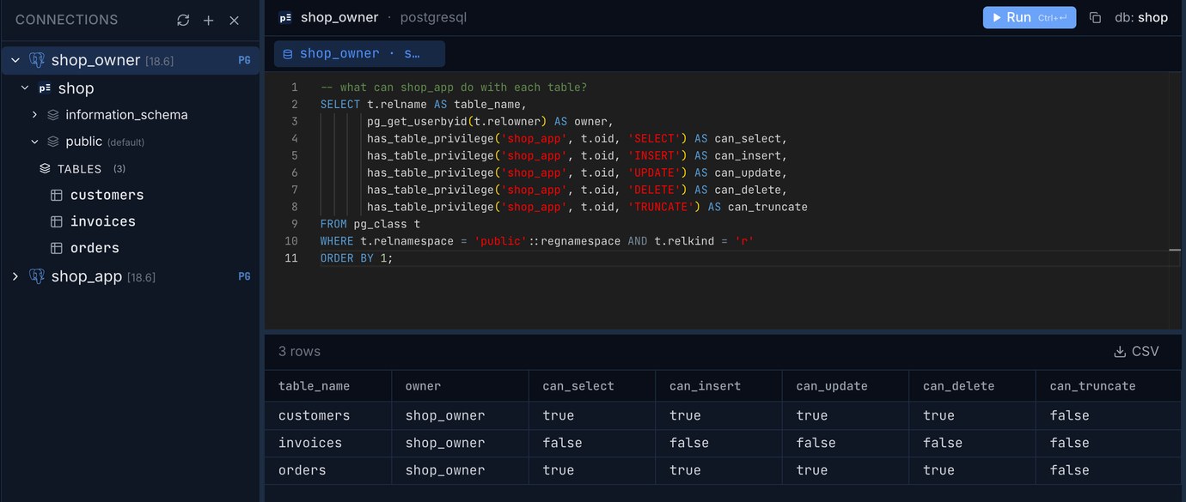The image size is (1186, 502).
Task: Click the query tab's database icon
Action: click(x=287, y=53)
